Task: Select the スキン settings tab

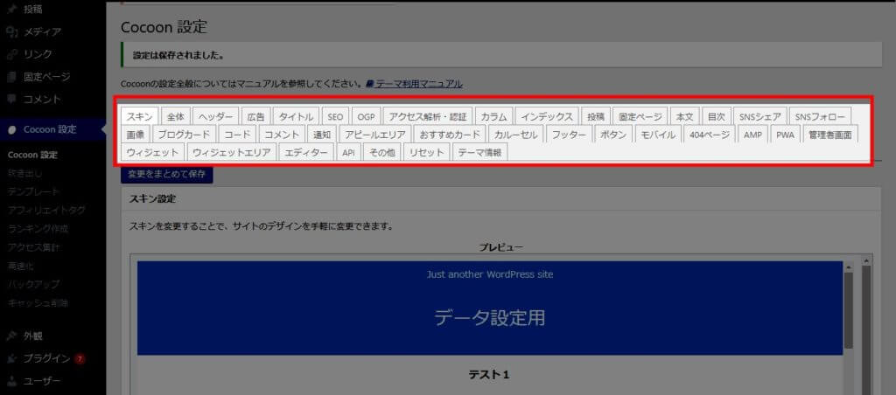Action: pos(139,116)
